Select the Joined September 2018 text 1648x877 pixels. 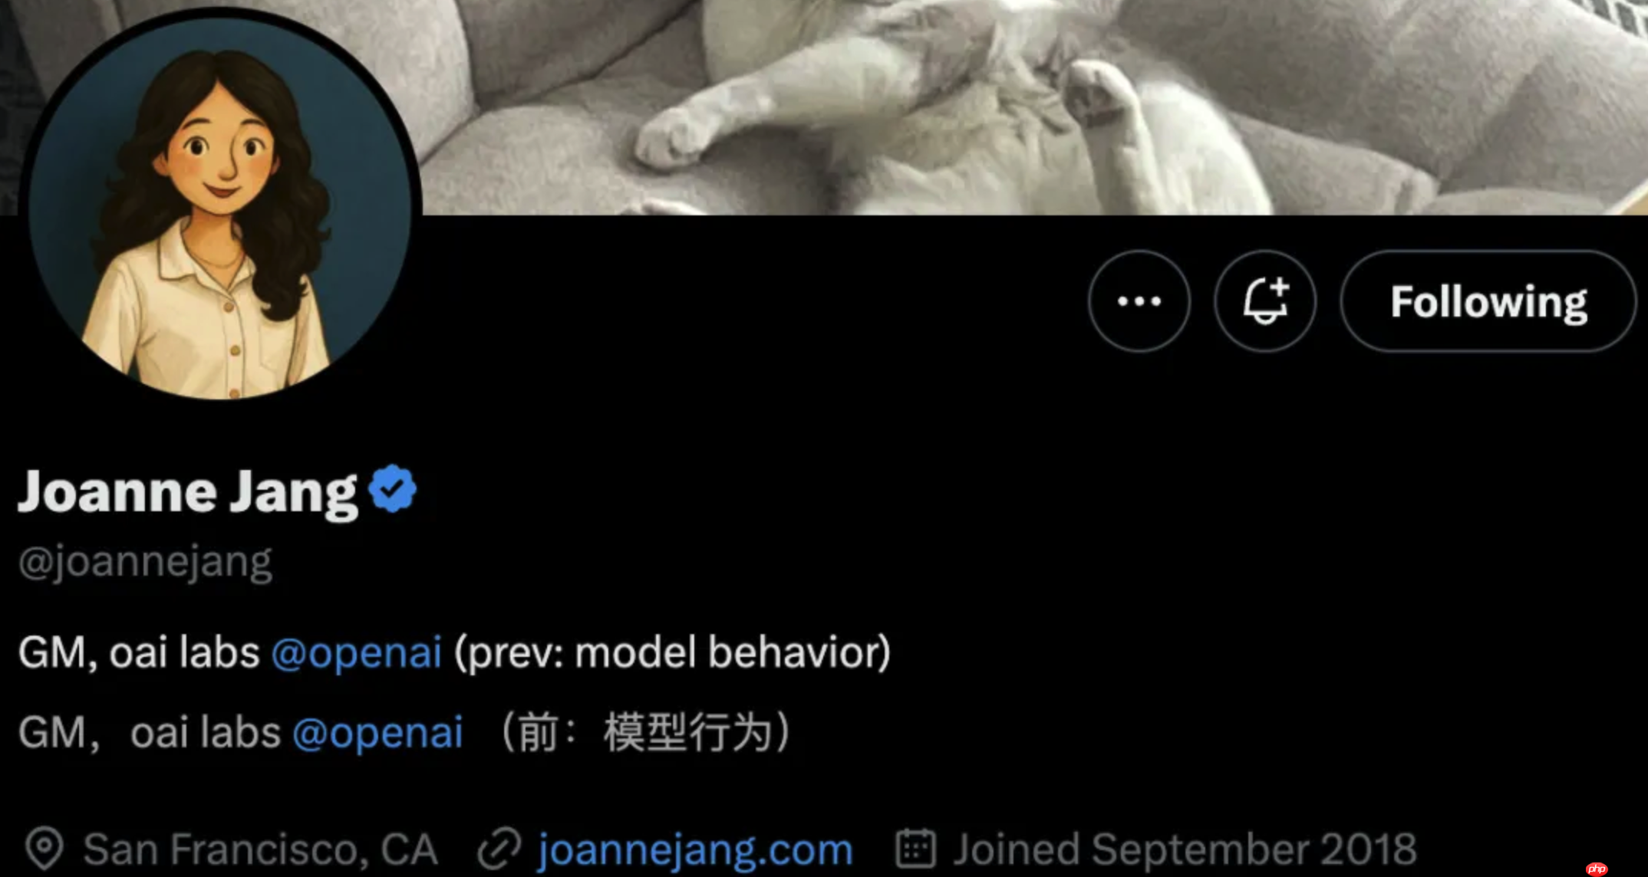[x=1185, y=849]
